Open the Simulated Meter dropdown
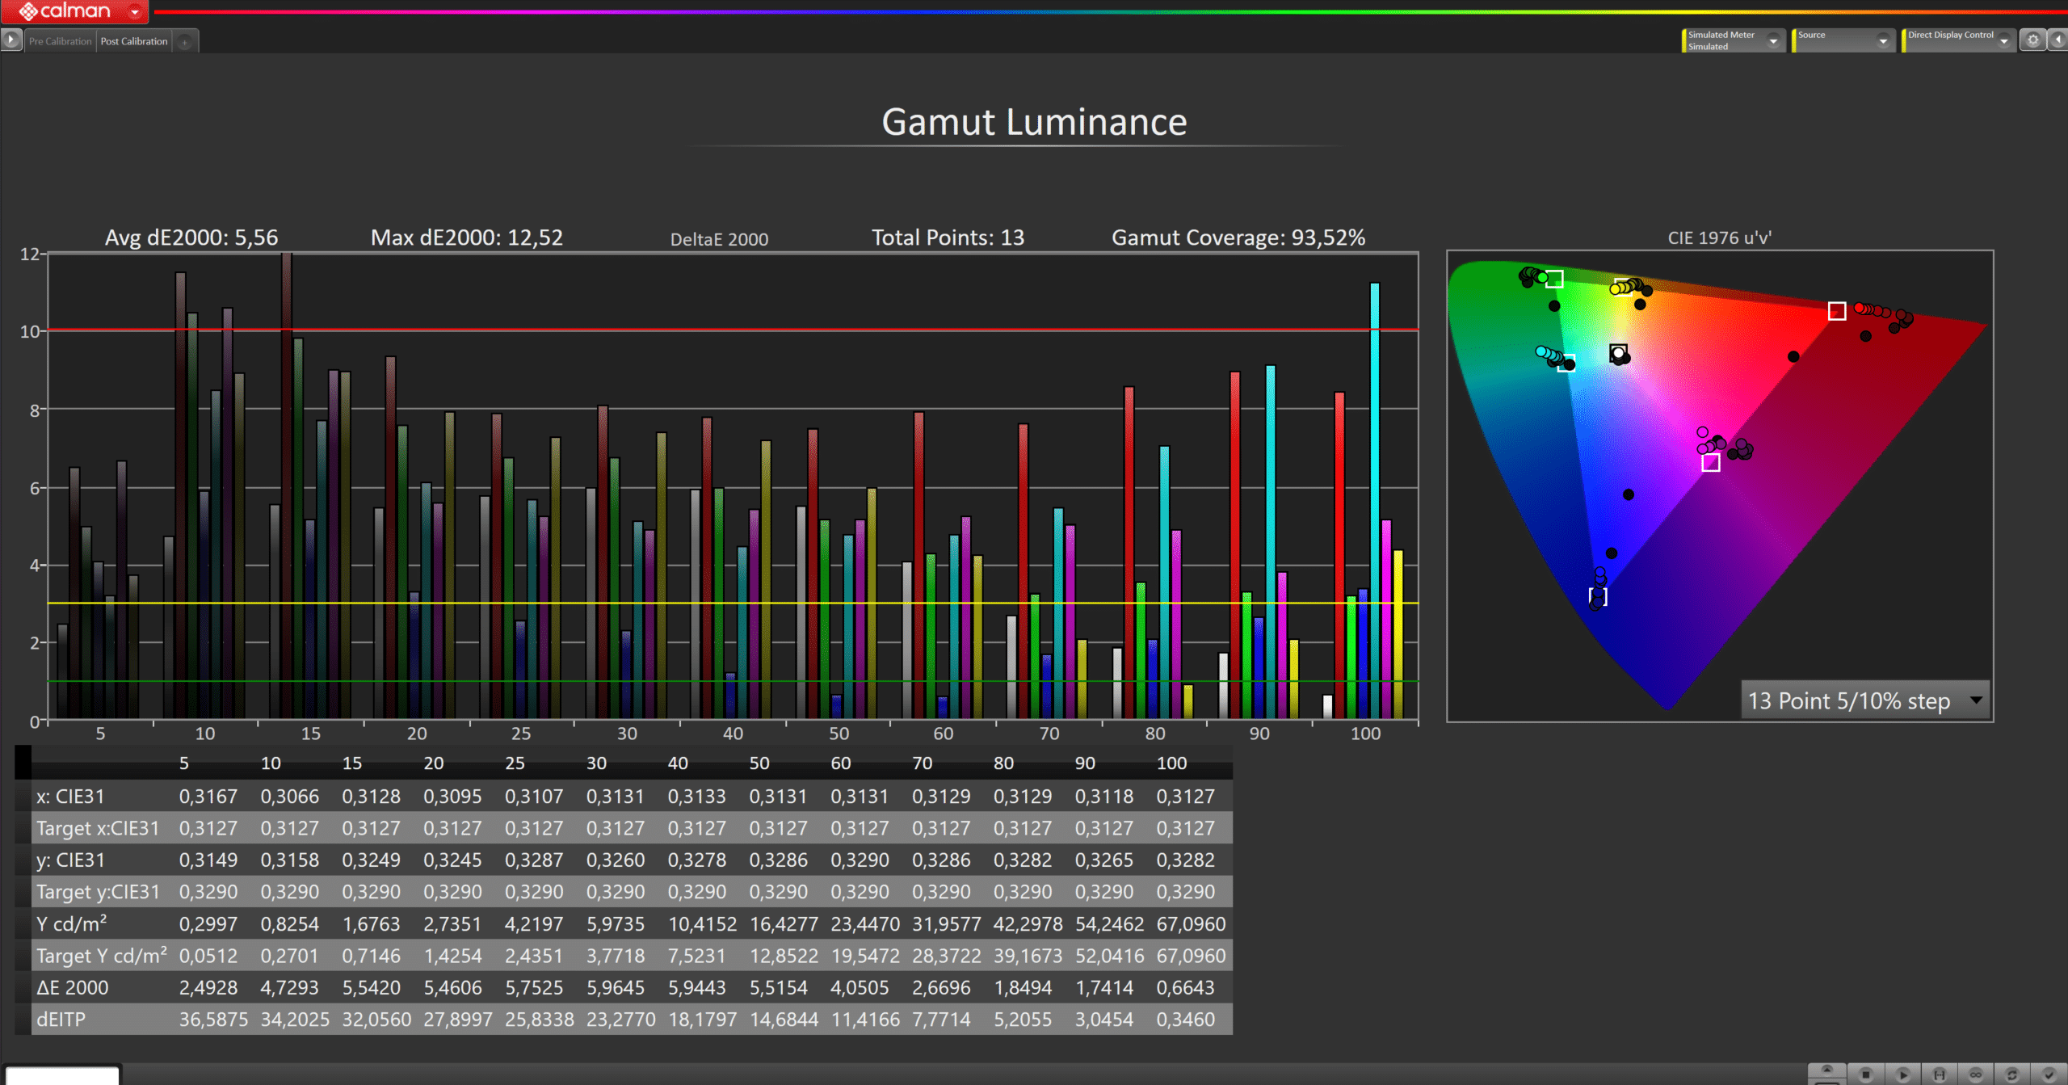2068x1085 pixels. tap(1773, 40)
